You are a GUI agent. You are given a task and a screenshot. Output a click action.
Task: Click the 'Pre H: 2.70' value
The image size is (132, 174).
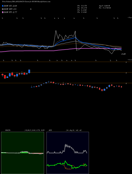point(82,8)
